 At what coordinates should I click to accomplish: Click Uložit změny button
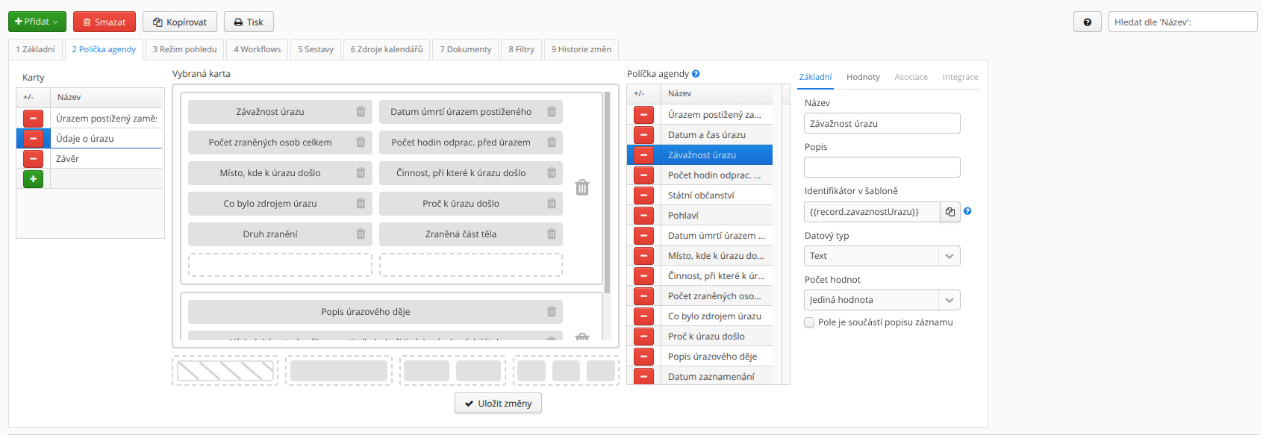tap(498, 404)
